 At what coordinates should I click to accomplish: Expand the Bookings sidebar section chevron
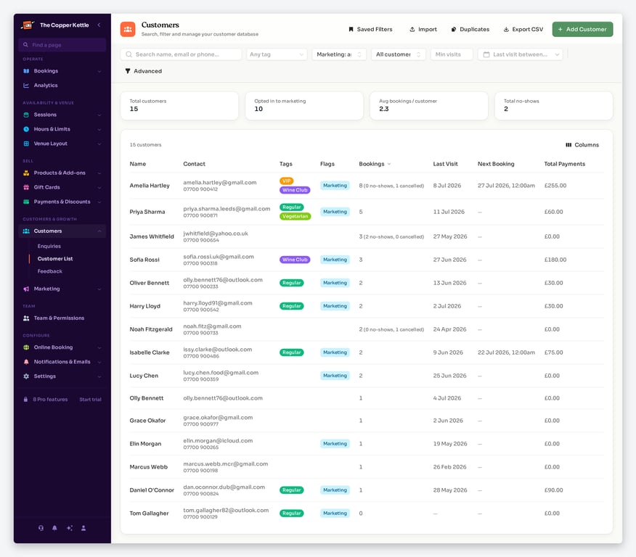(x=99, y=71)
